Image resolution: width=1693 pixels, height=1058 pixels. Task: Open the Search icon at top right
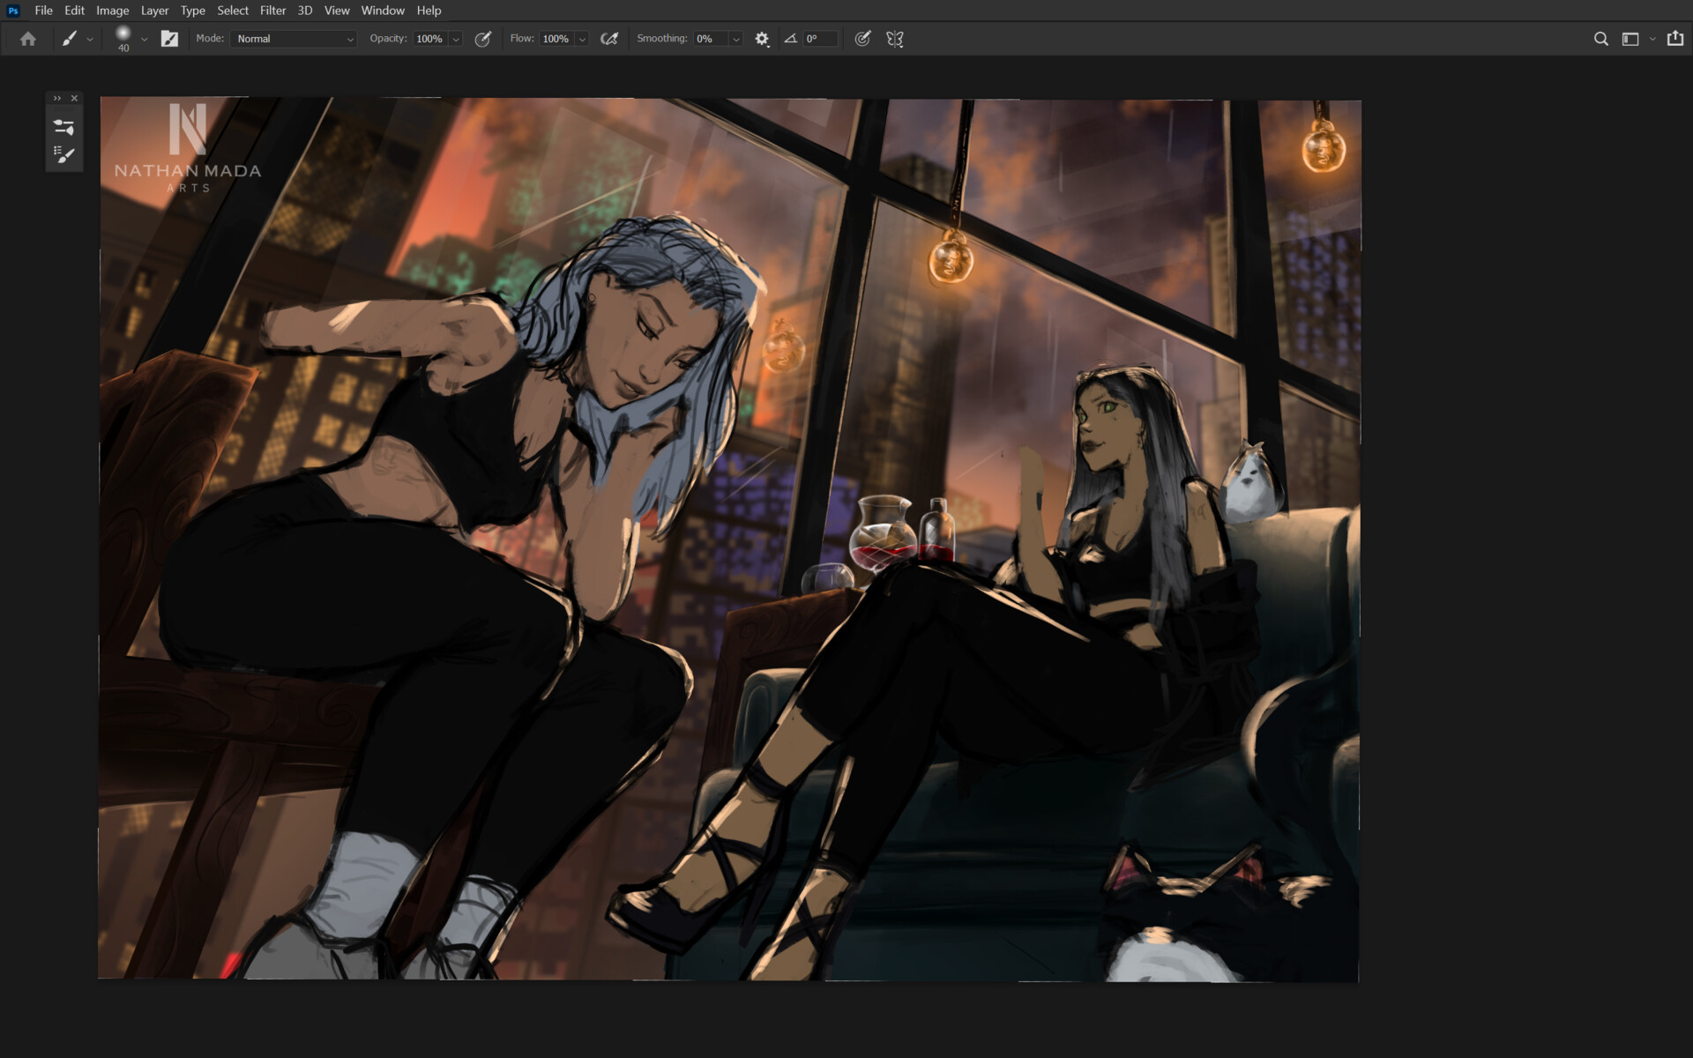(x=1600, y=39)
